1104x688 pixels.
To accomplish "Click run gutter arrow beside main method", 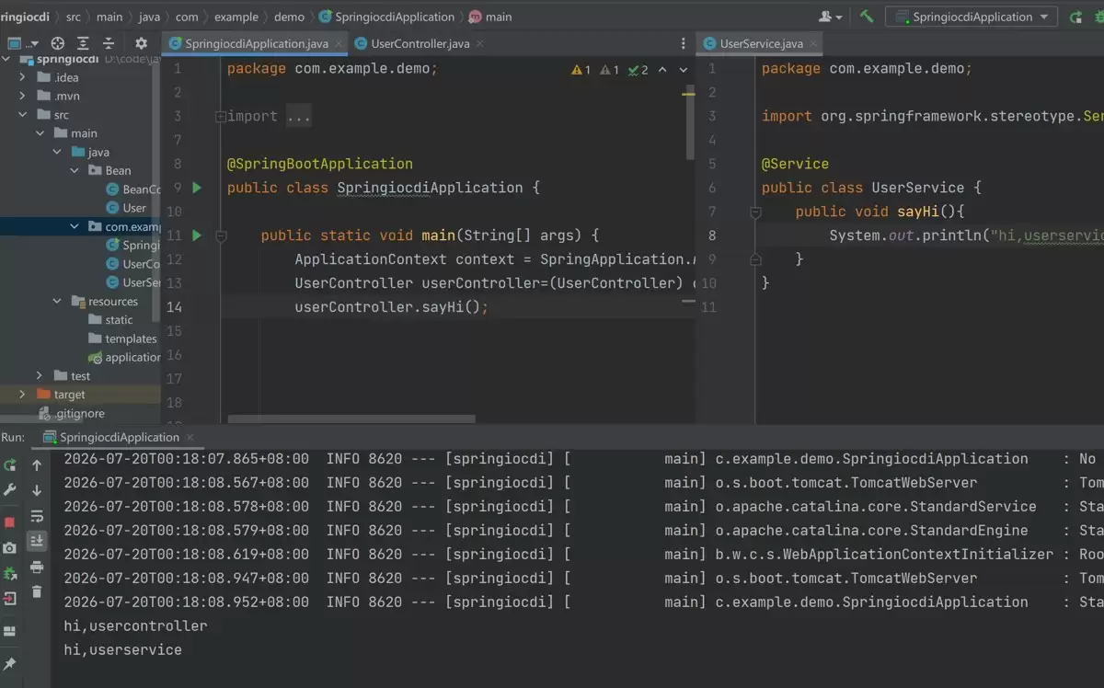I will click(196, 235).
